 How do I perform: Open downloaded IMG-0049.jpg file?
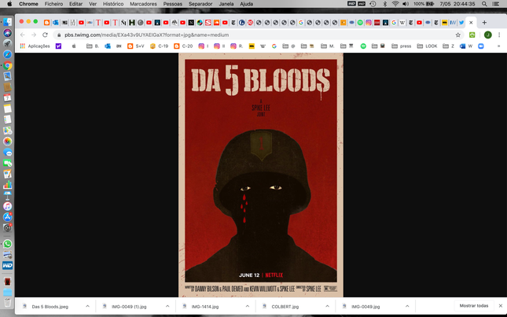[365, 307]
